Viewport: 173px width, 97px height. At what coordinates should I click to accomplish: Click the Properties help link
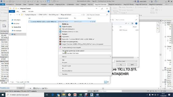coord(5,88)
